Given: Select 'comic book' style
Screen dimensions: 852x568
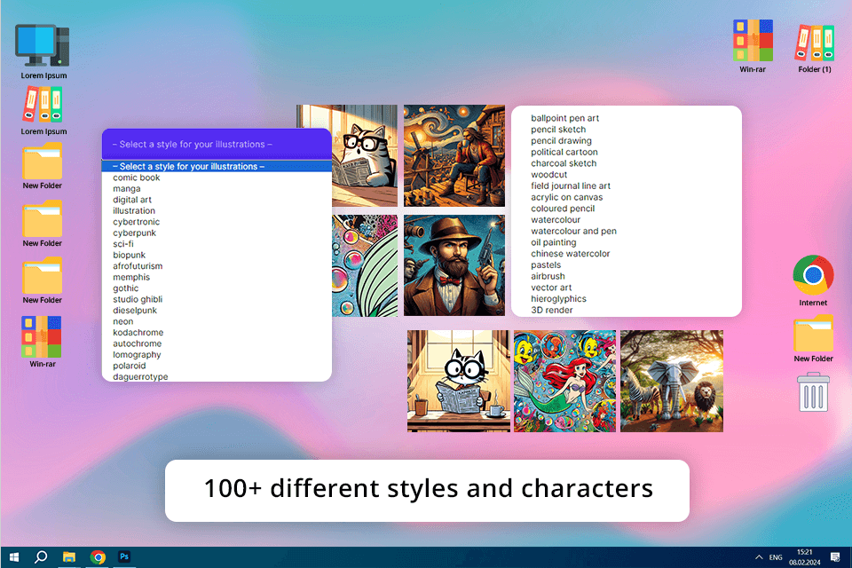Looking at the screenshot, I should tap(137, 177).
